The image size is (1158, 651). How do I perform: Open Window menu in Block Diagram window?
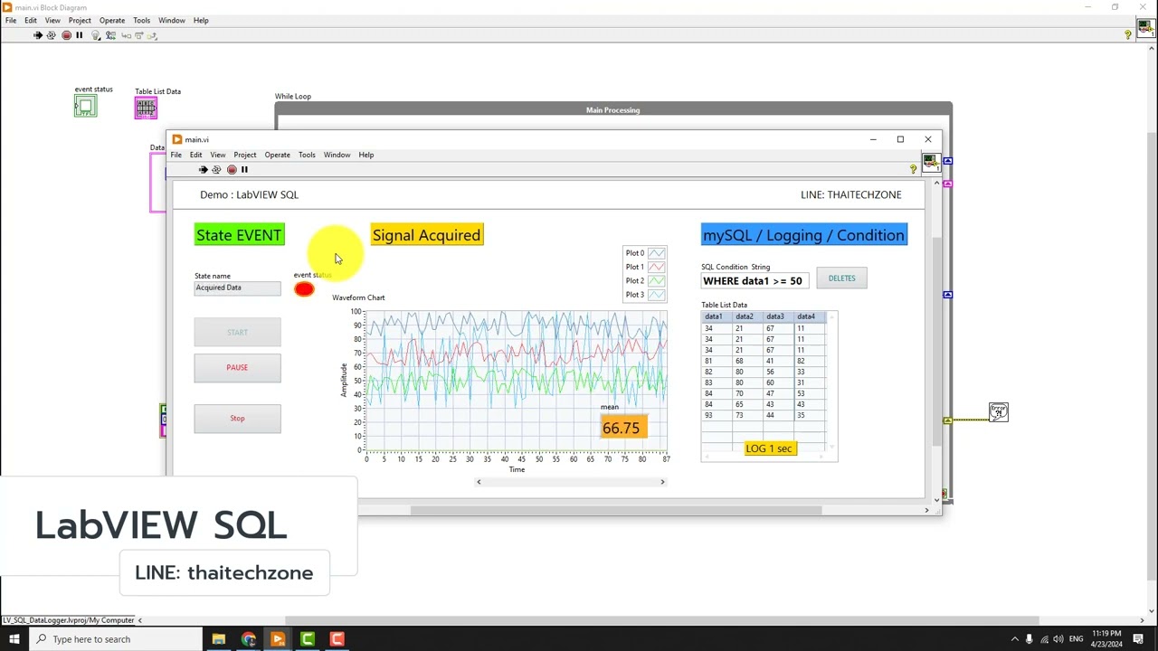[172, 20]
